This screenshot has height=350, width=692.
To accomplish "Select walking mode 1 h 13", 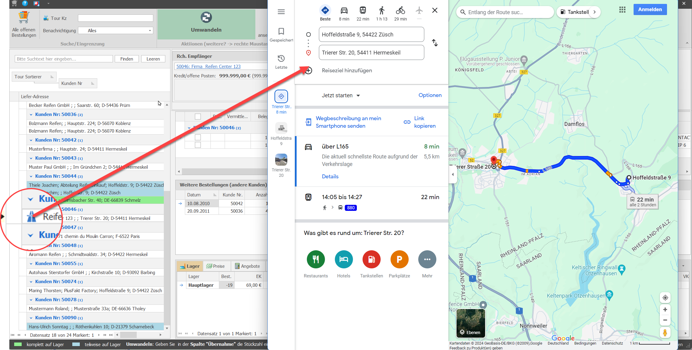I will [x=382, y=13].
